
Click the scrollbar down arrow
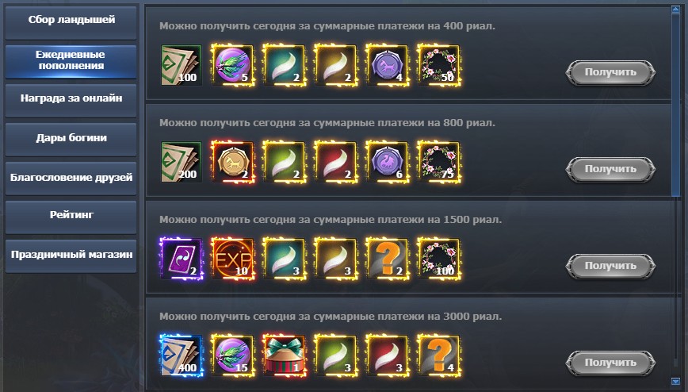(675, 382)
